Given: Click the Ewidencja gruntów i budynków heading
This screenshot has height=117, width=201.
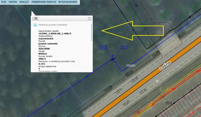Looking at the screenshot, I should [x=53, y=25].
